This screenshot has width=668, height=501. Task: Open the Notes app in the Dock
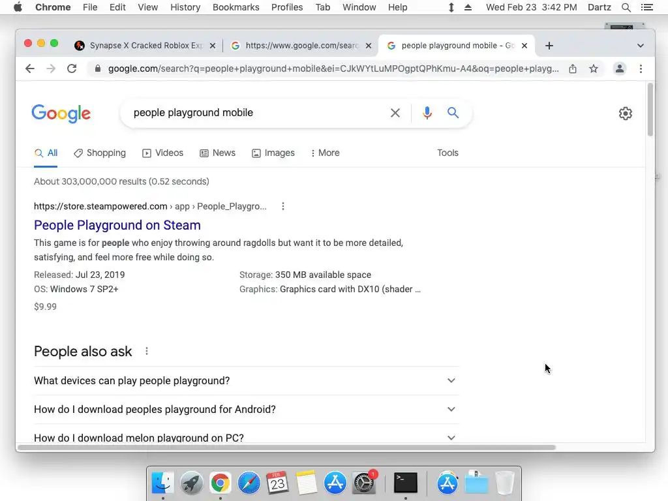pos(307,483)
